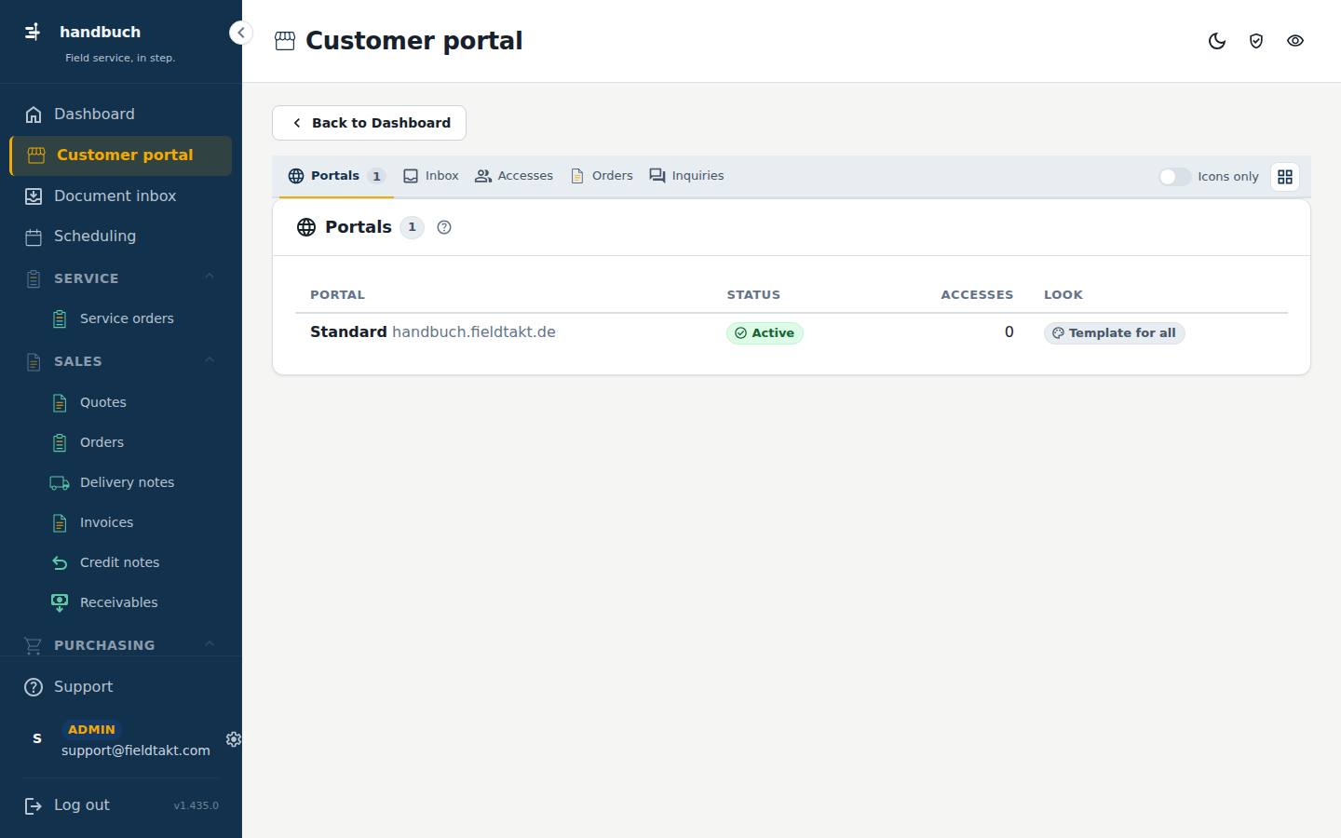Open Dashboard from the sidebar

(121, 115)
